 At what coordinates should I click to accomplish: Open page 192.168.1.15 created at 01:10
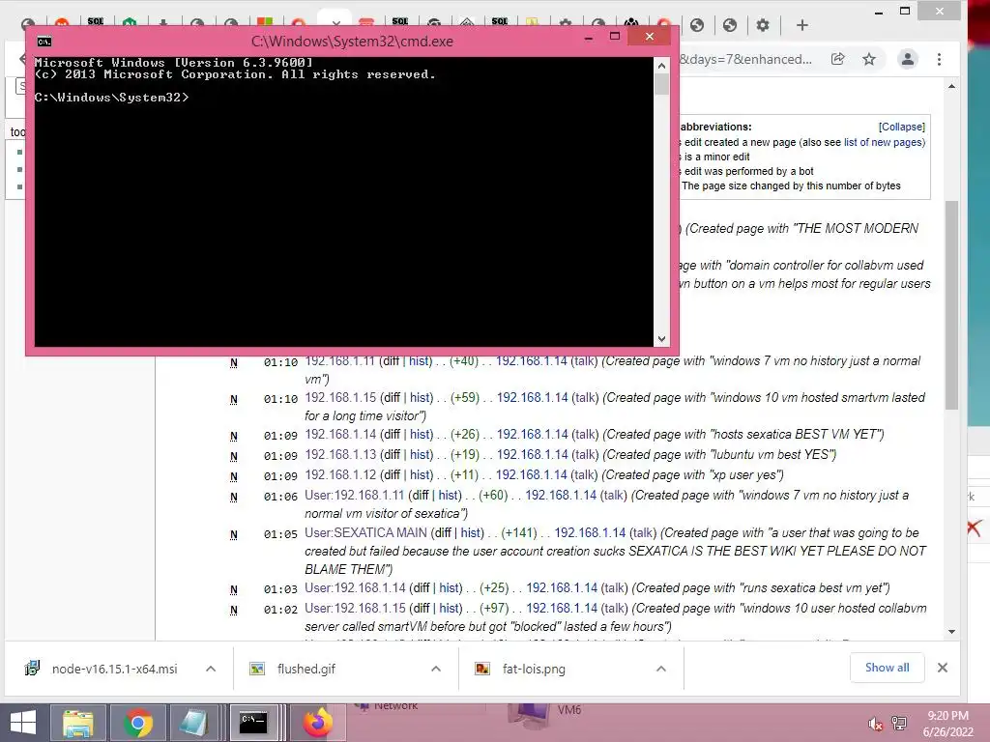coord(340,398)
